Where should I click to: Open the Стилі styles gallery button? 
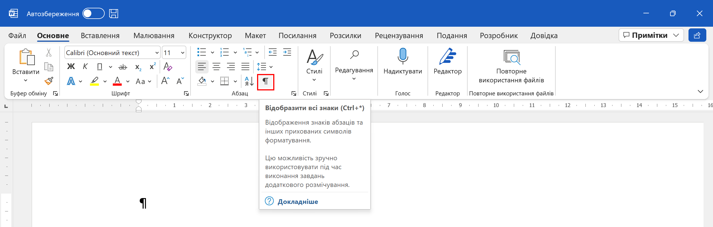(x=314, y=65)
